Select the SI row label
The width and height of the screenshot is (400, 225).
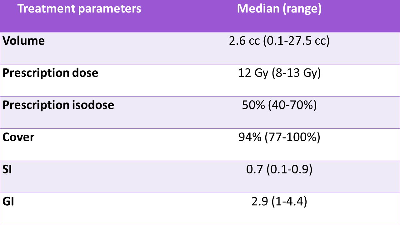7,169
